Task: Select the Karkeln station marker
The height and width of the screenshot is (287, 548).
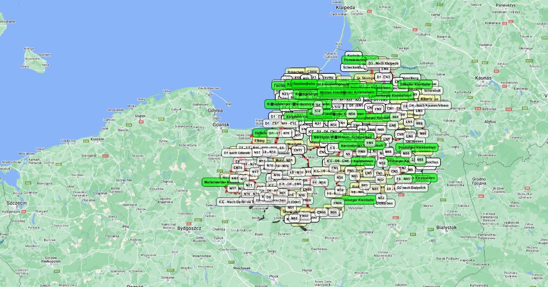Action: click(354, 56)
